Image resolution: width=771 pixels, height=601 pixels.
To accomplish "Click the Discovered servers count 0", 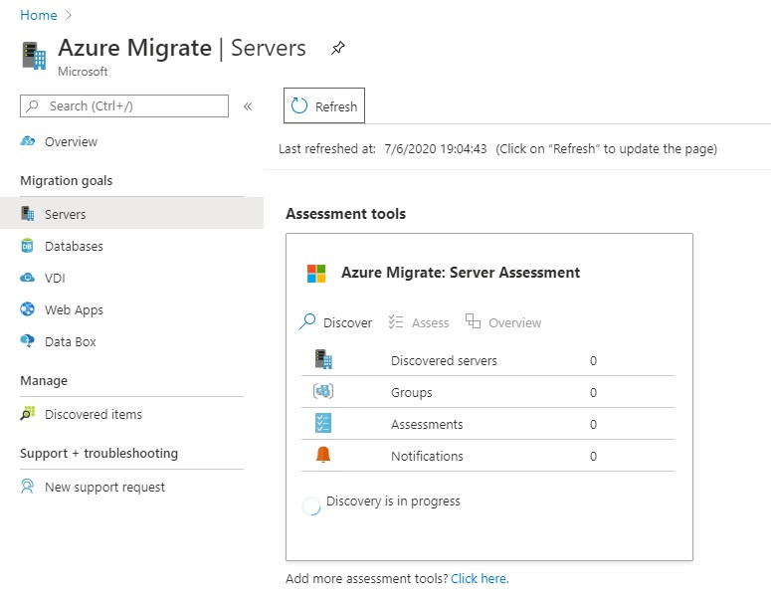I will click(x=593, y=360).
